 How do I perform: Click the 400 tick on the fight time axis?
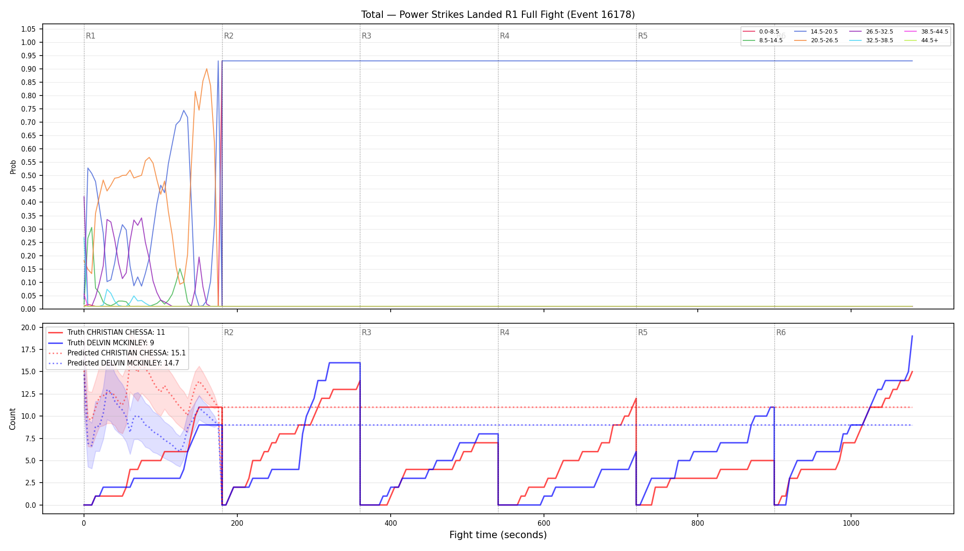point(391,523)
